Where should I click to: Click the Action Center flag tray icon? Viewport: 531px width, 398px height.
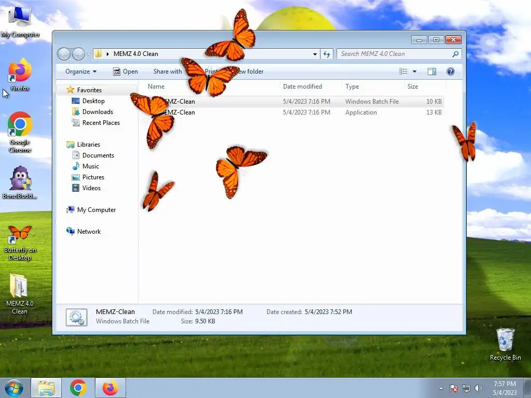[x=454, y=388]
